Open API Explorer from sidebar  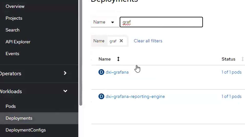(x=18, y=42)
